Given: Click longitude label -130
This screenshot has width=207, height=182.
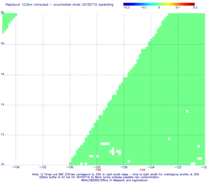Looking at the screenshot, I should tap(70, 167).
